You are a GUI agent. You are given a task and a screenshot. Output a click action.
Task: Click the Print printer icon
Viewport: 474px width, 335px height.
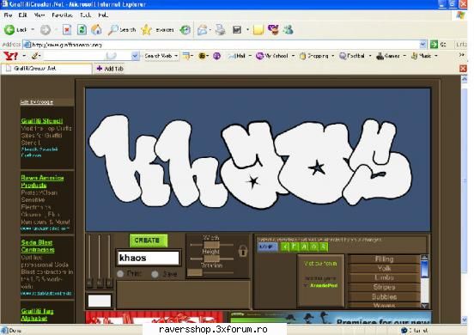pyautogui.click(x=221, y=29)
